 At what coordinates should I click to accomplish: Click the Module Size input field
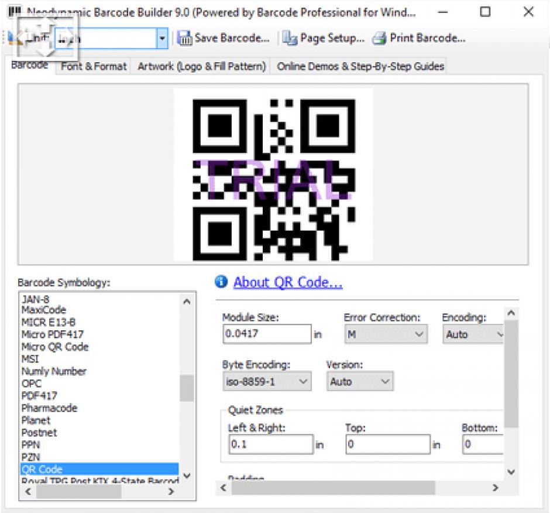(x=266, y=334)
